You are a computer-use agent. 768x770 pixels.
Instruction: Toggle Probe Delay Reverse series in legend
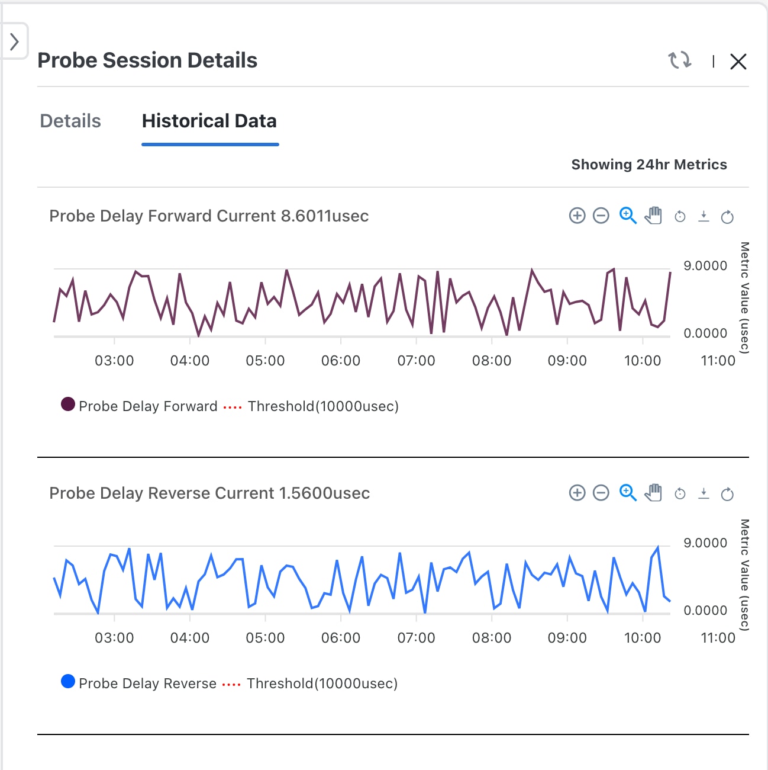(139, 683)
